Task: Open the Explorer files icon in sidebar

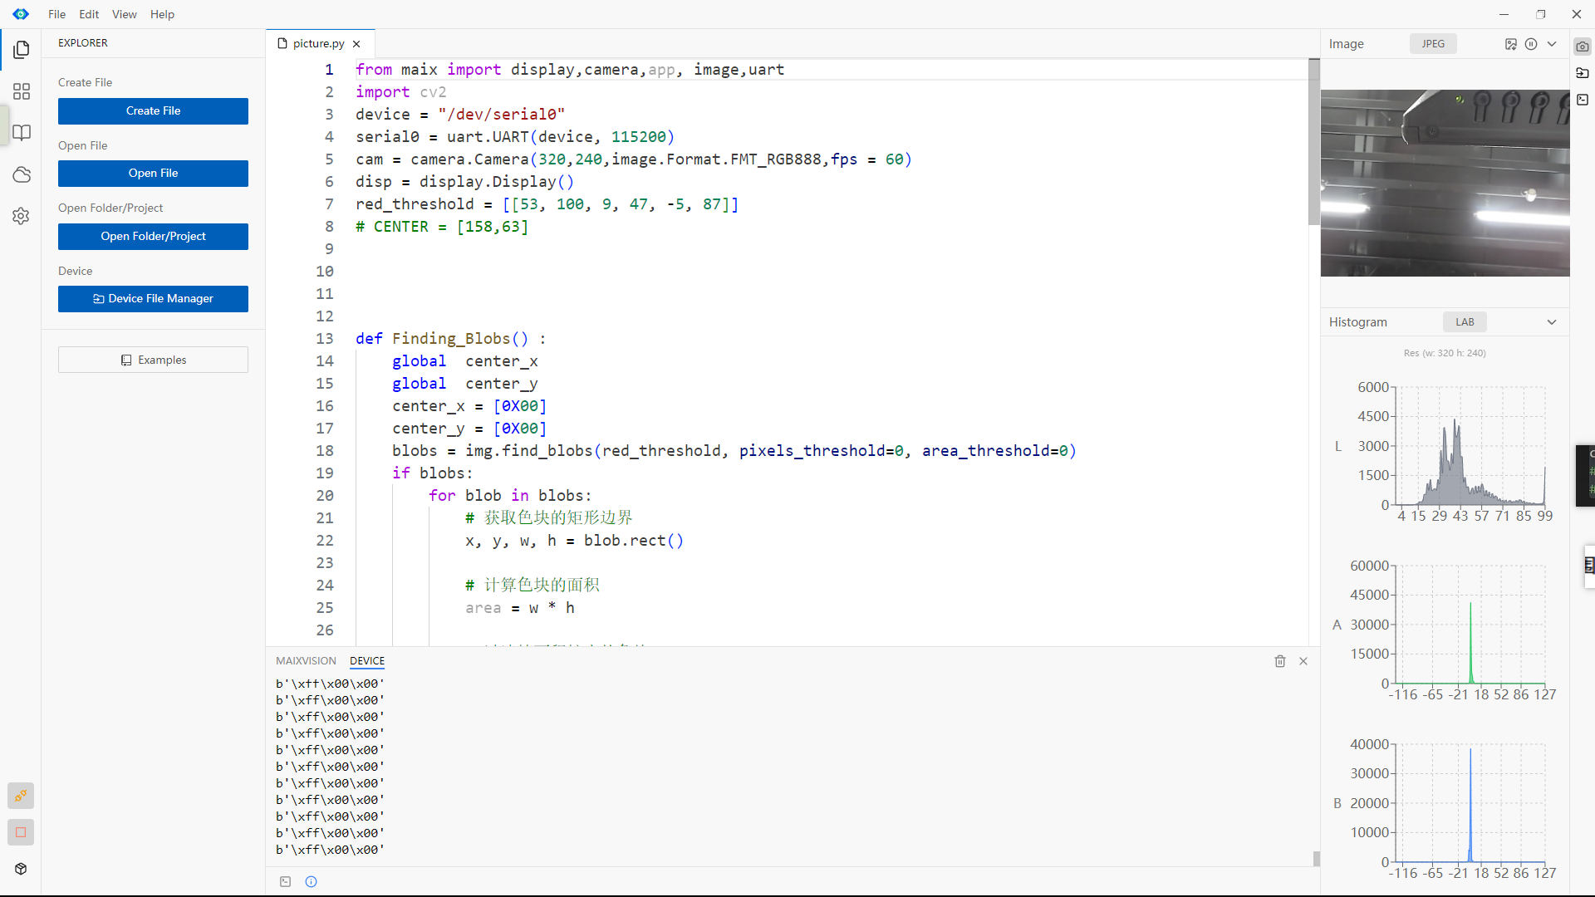Action: pos(22,50)
